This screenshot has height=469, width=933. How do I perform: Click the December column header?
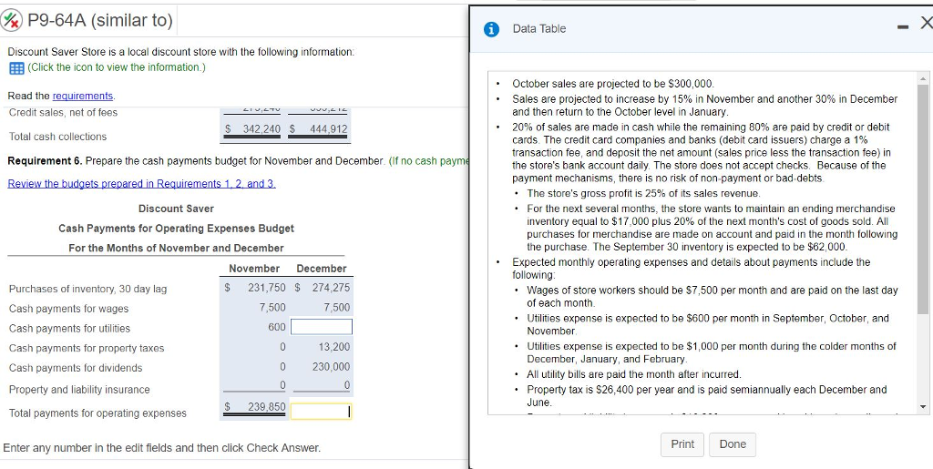pyautogui.click(x=322, y=268)
